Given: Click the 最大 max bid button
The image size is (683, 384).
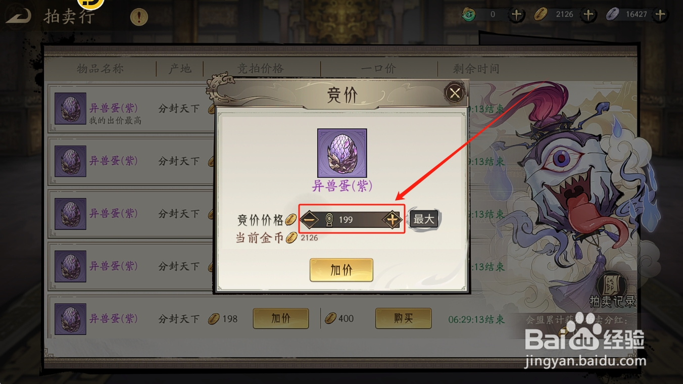Looking at the screenshot, I should coord(424,219).
